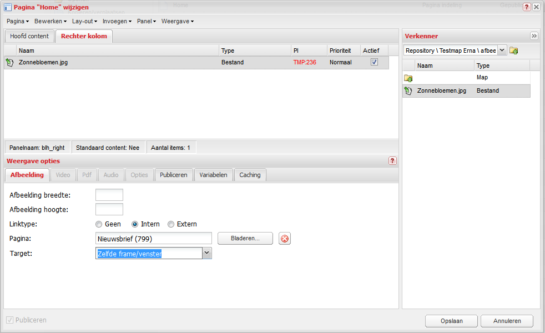Close the Pagina Home wijzigen dialog
The image size is (545, 333).
click(536, 7)
